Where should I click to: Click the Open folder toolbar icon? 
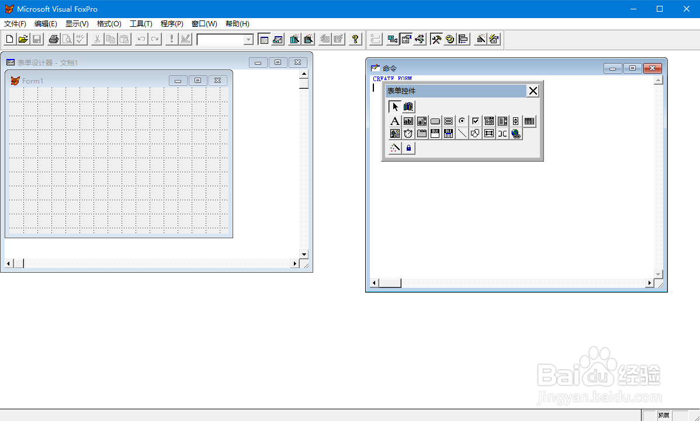point(23,39)
